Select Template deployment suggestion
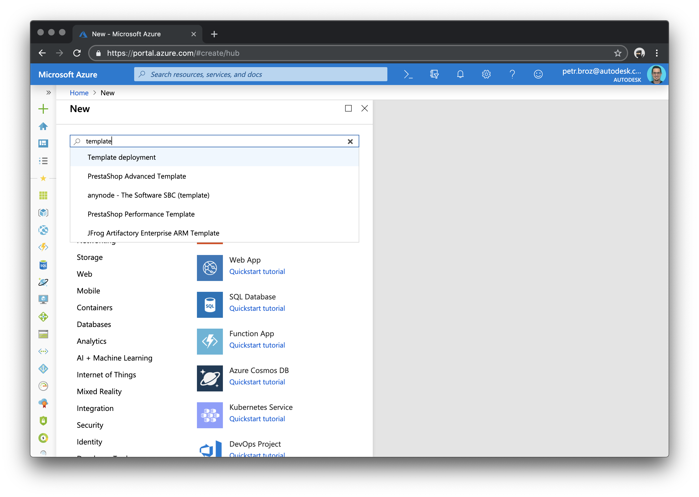 pyautogui.click(x=214, y=157)
